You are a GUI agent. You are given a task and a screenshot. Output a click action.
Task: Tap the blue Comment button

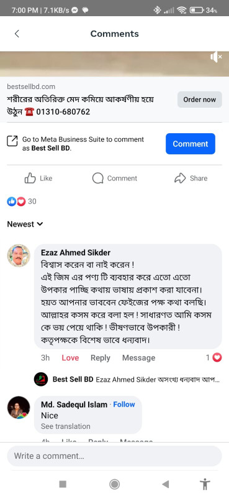click(x=191, y=144)
